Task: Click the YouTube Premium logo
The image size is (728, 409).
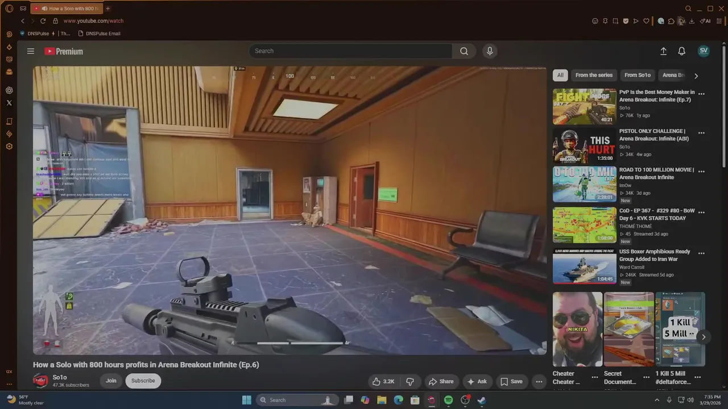Action: pyautogui.click(x=64, y=51)
